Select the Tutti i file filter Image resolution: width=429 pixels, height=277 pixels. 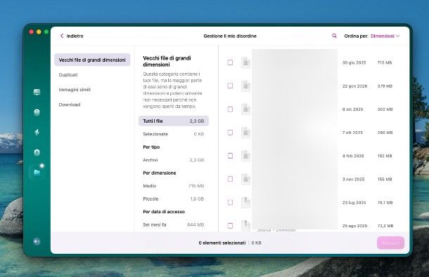(174, 121)
